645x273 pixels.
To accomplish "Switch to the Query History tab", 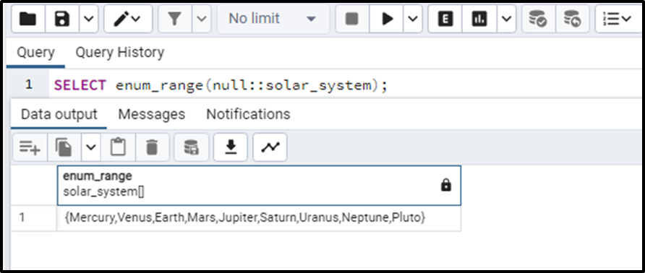I will tap(120, 53).
